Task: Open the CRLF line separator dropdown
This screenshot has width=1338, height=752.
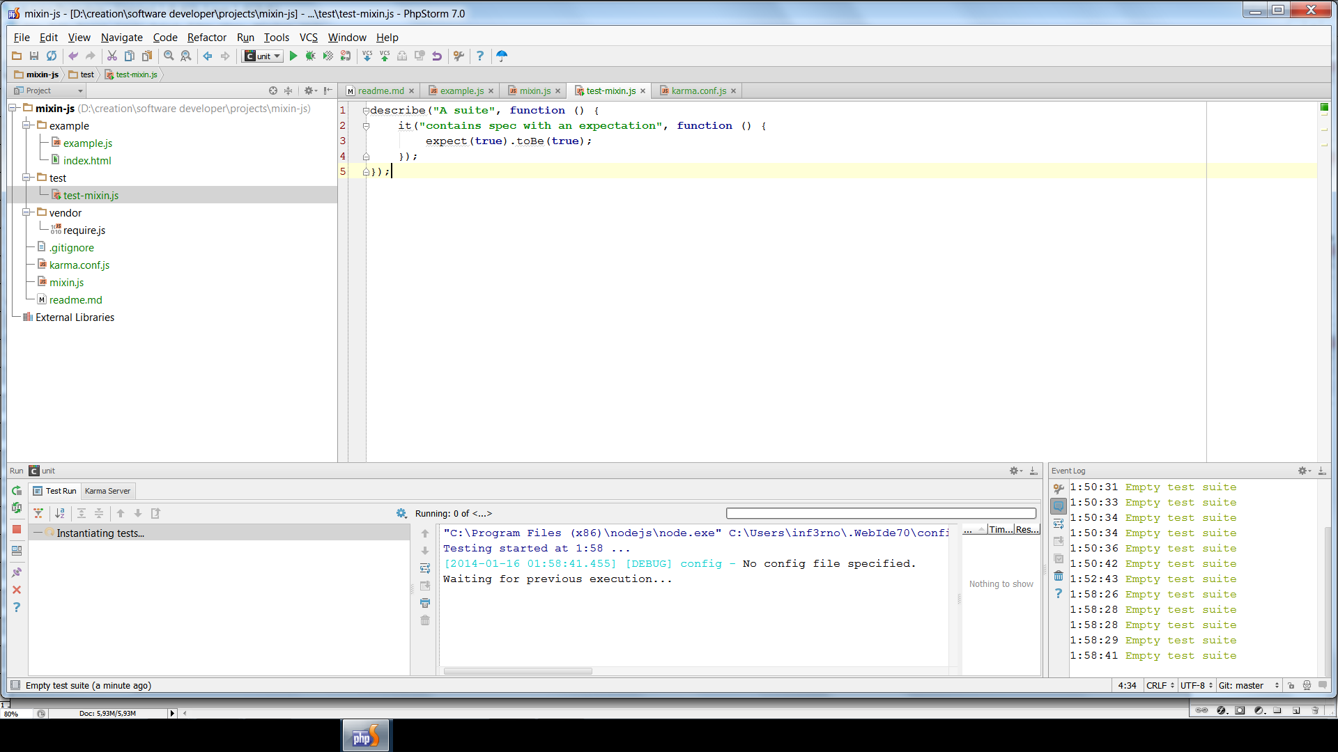Action: point(1160,685)
